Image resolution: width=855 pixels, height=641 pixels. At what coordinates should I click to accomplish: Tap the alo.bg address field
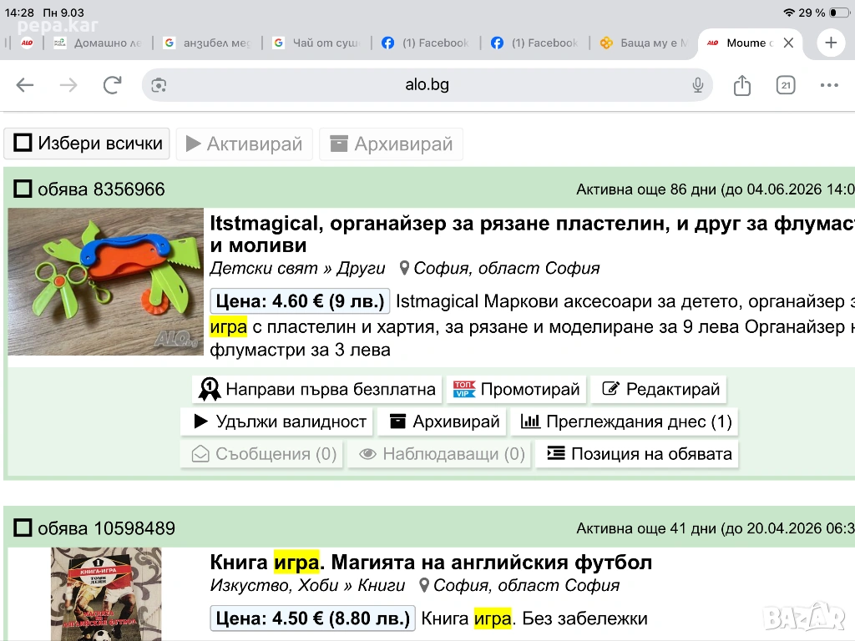[427, 85]
